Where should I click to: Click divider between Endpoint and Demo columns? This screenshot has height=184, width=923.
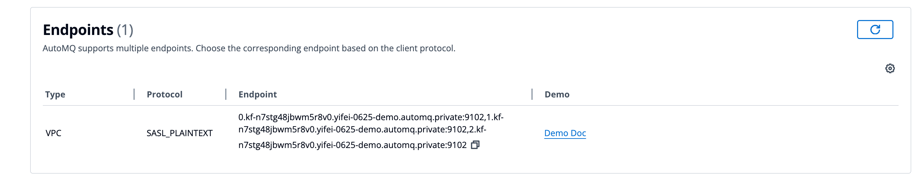[532, 94]
